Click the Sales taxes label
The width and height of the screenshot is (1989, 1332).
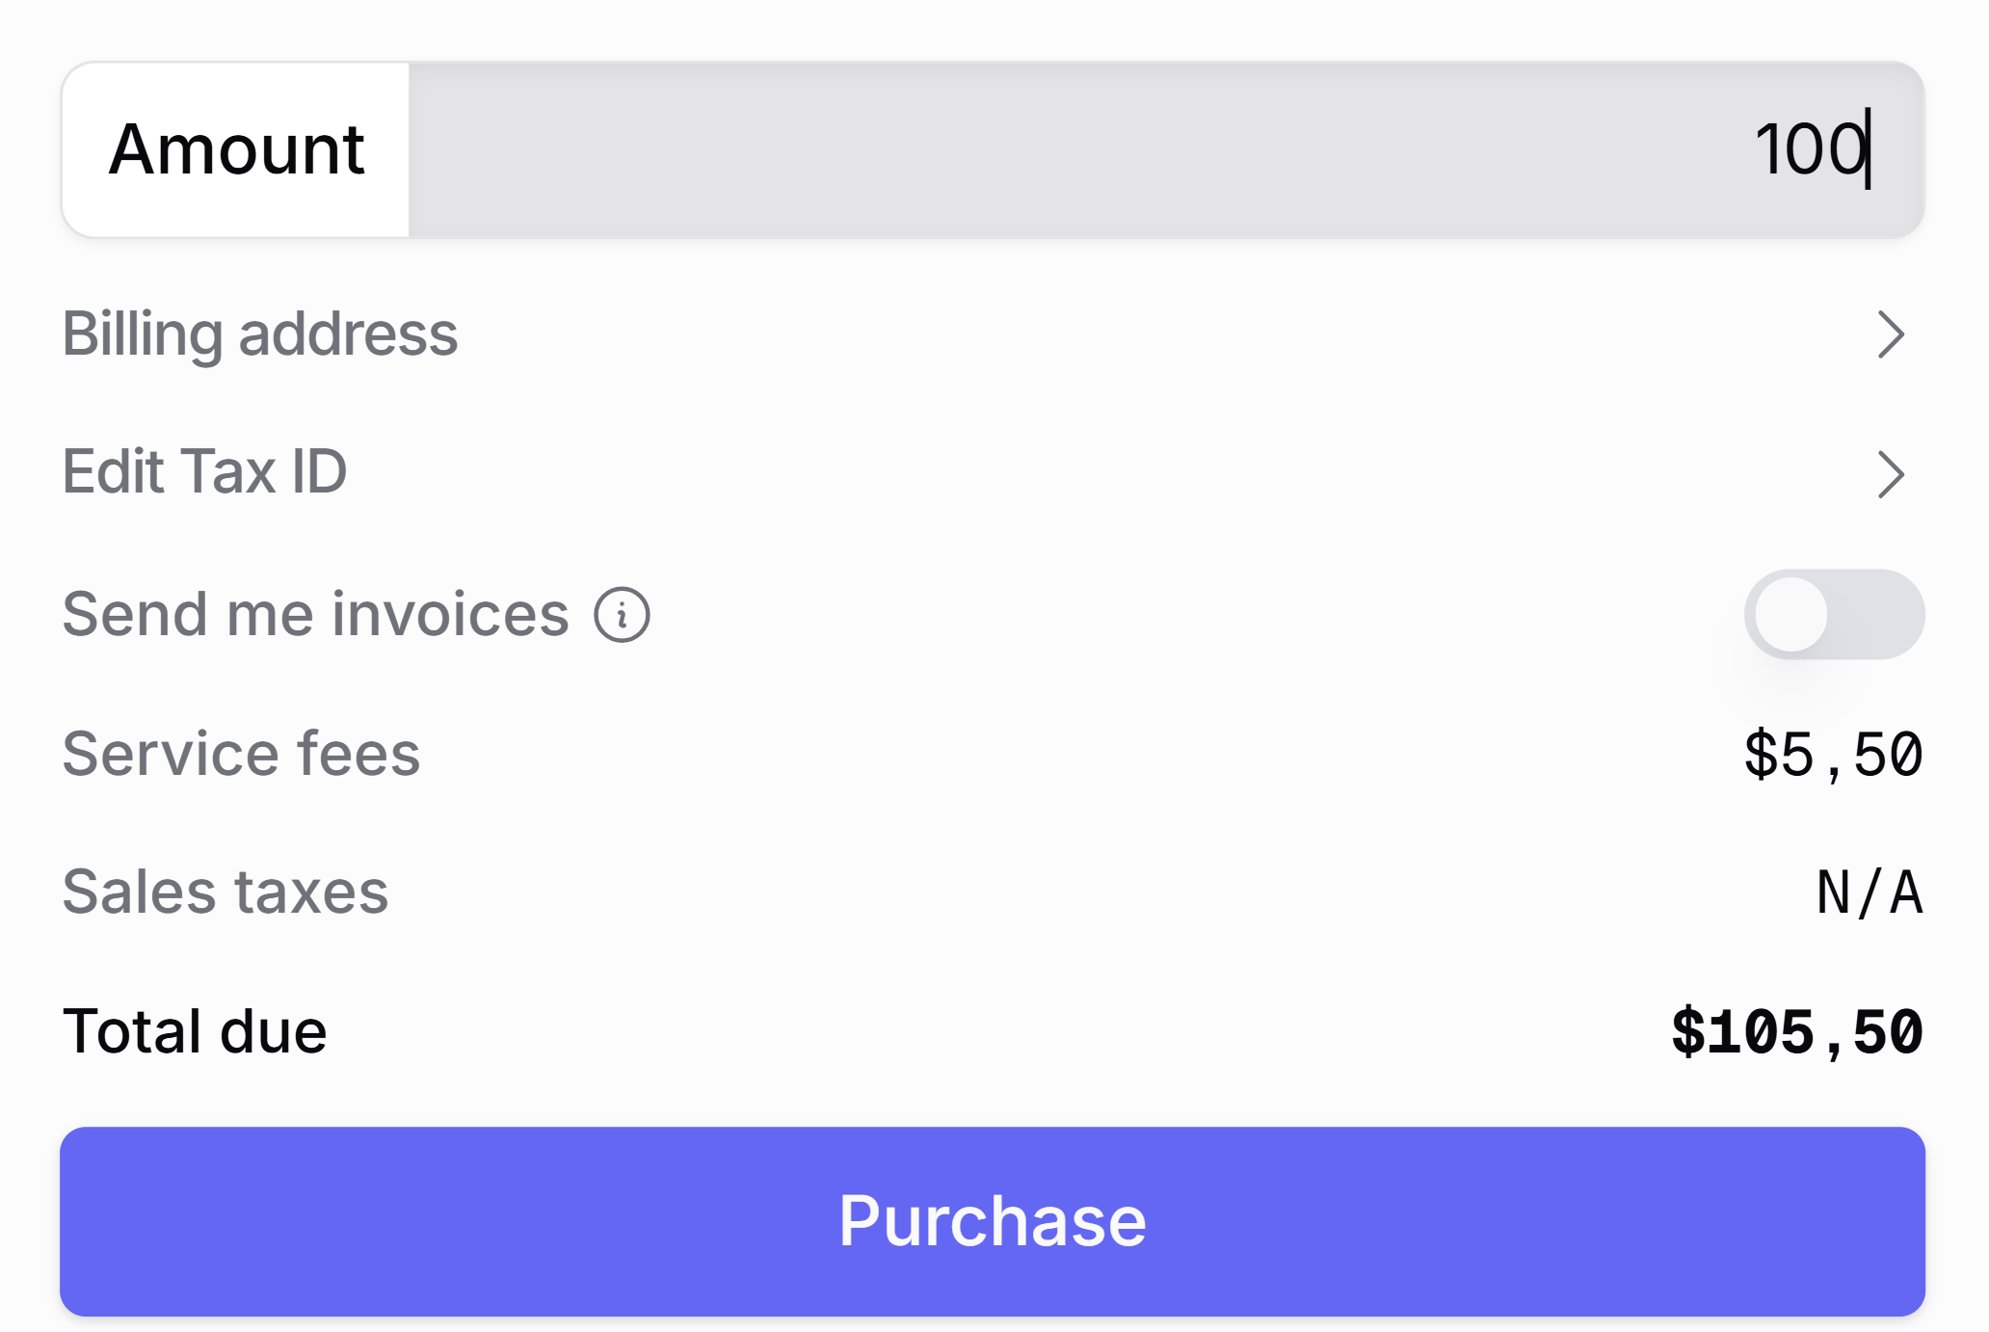[x=225, y=892]
